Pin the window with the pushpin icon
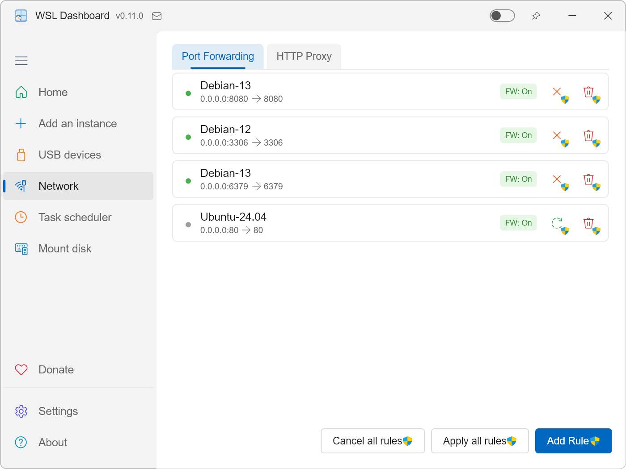Viewport: 626px width, 469px height. (536, 16)
